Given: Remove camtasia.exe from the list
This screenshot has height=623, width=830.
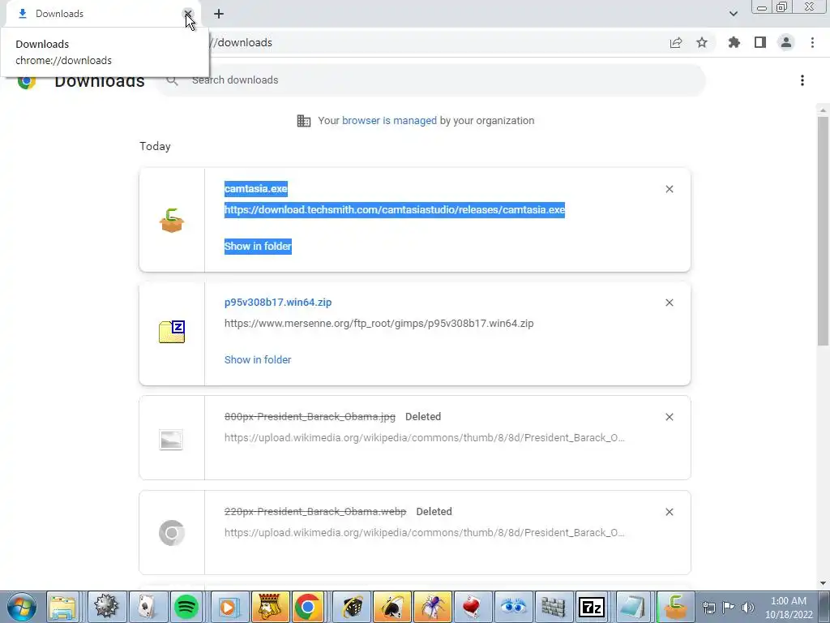Looking at the screenshot, I should 669,189.
